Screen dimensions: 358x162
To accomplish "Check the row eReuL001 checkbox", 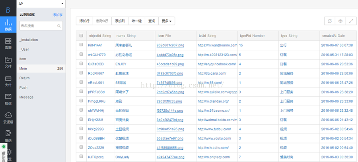I will coord(81,82).
